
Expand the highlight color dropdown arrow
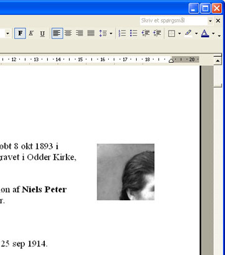[x=196, y=34]
